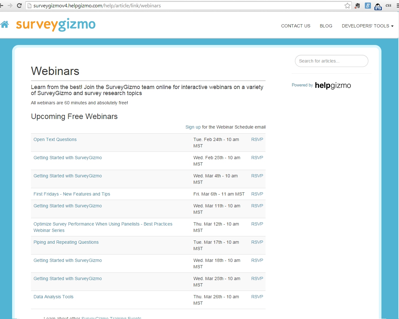RSVP for Tue. Feb 24th webinar
The height and width of the screenshot is (319, 399).
257,139
